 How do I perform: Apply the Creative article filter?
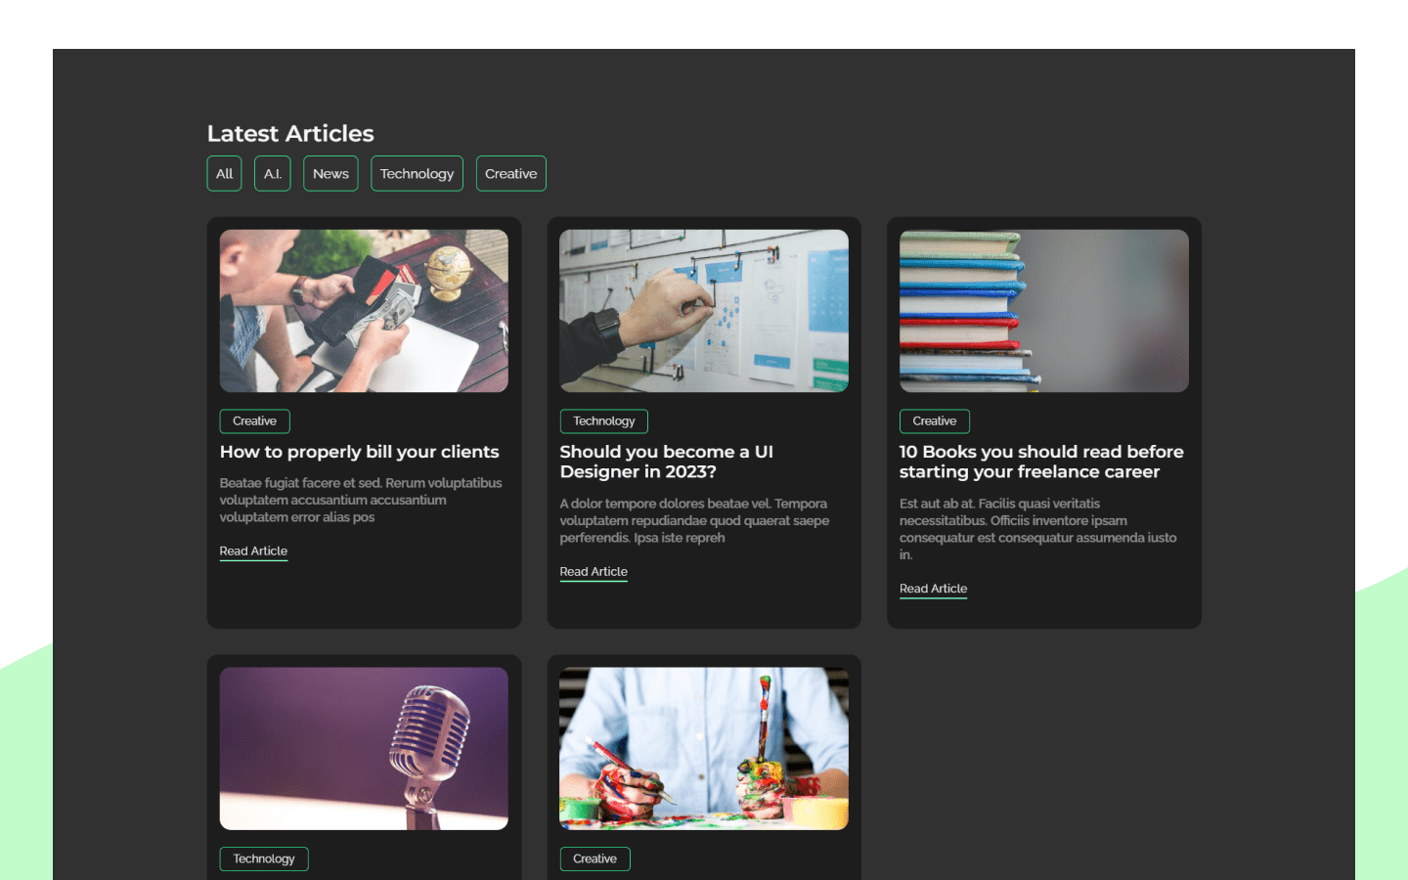[510, 173]
